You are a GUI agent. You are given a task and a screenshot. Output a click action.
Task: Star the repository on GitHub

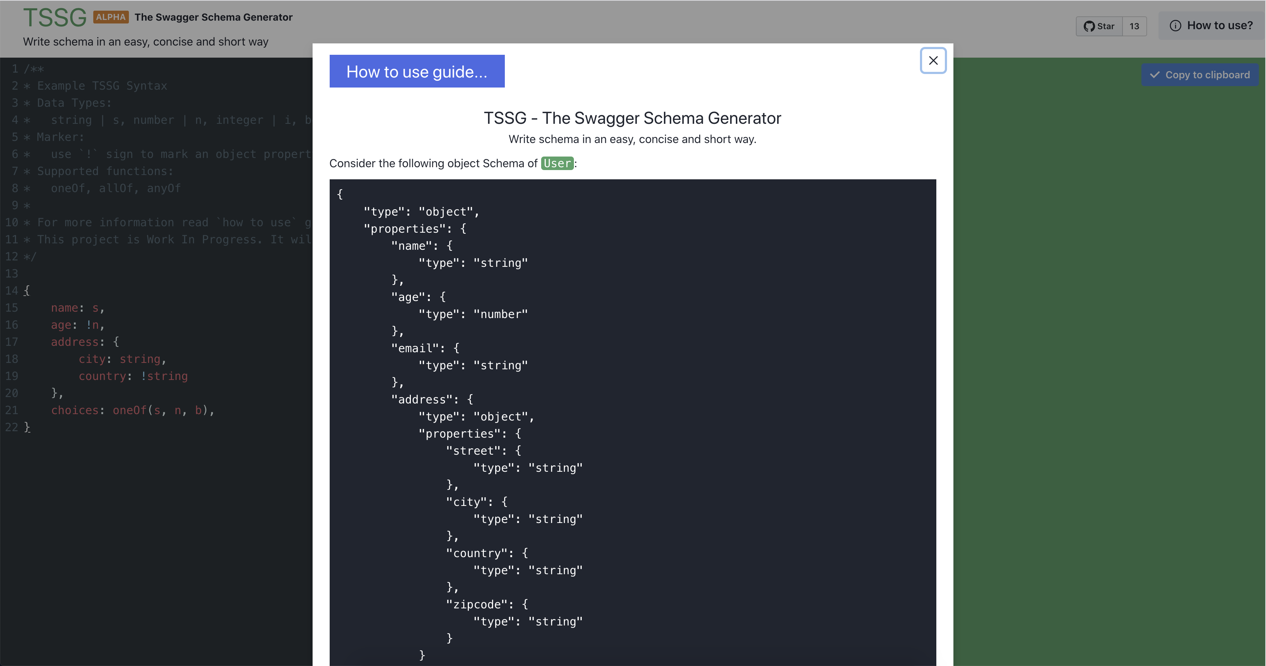1100,26
